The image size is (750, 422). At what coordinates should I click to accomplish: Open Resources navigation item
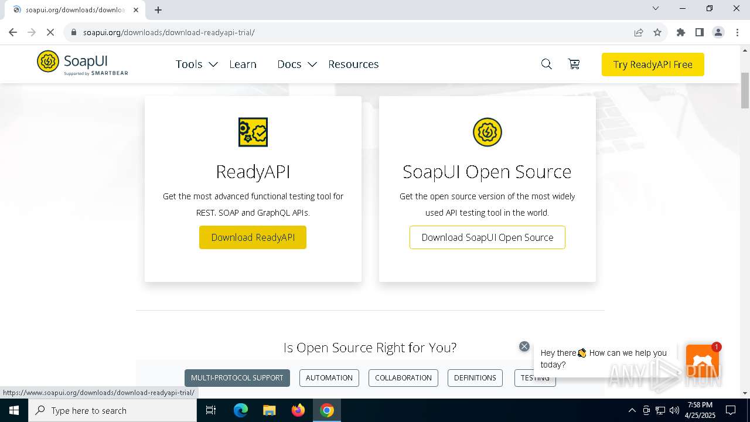tap(353, 64)
